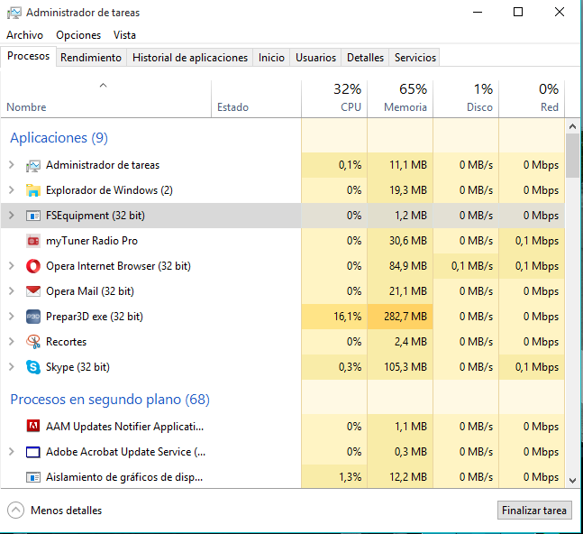The image size is (583, 534).
Task: Select Aislamiento de gráficos de disp... name
Action: pyautogui.click(x=124, y=477)
